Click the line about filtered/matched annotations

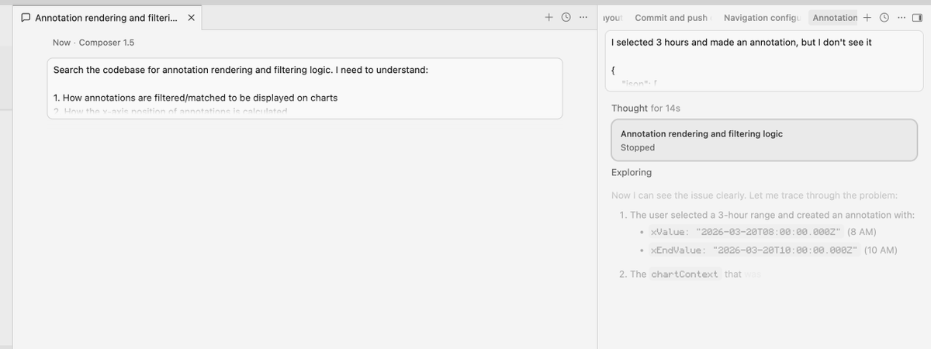pyautogui.click(x=196, y=98)
